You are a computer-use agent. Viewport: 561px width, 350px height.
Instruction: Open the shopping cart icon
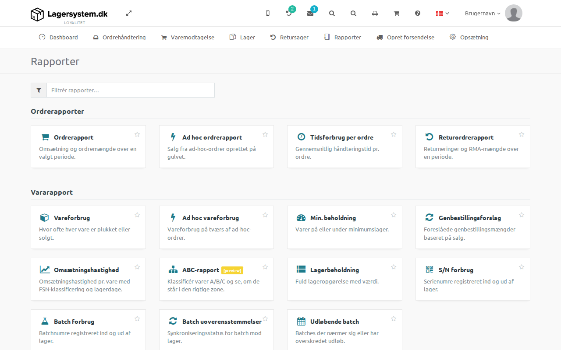coord(396,13)
